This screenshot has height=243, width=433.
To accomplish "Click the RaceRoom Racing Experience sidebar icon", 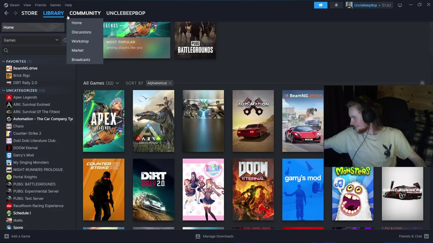I will pyautogui.click(x=9, y=206).
